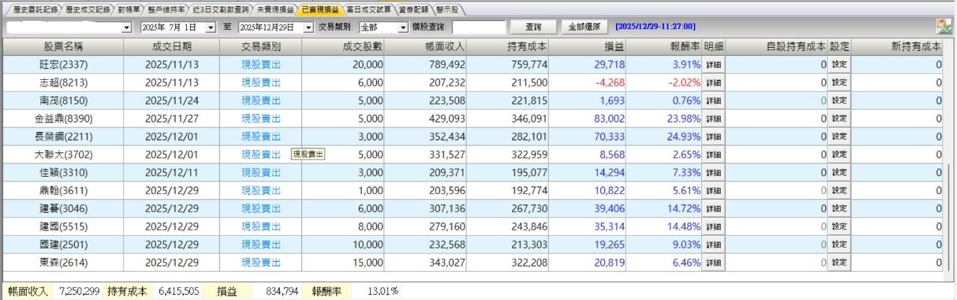Open the start date picker dropdown
The height and width of the screenshot is (300, 957).
[x=210, y=28]
